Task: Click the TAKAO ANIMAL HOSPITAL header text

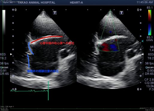Action: [36, 2]
